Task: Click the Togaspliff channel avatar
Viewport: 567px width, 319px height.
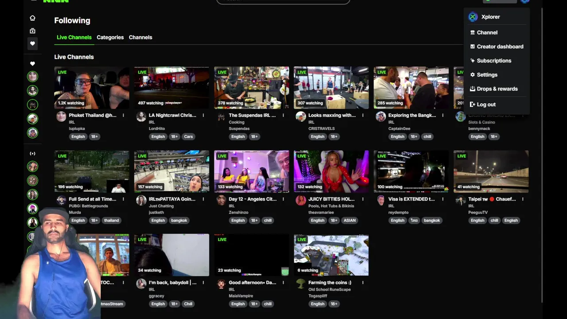Action: pos(301,284)
